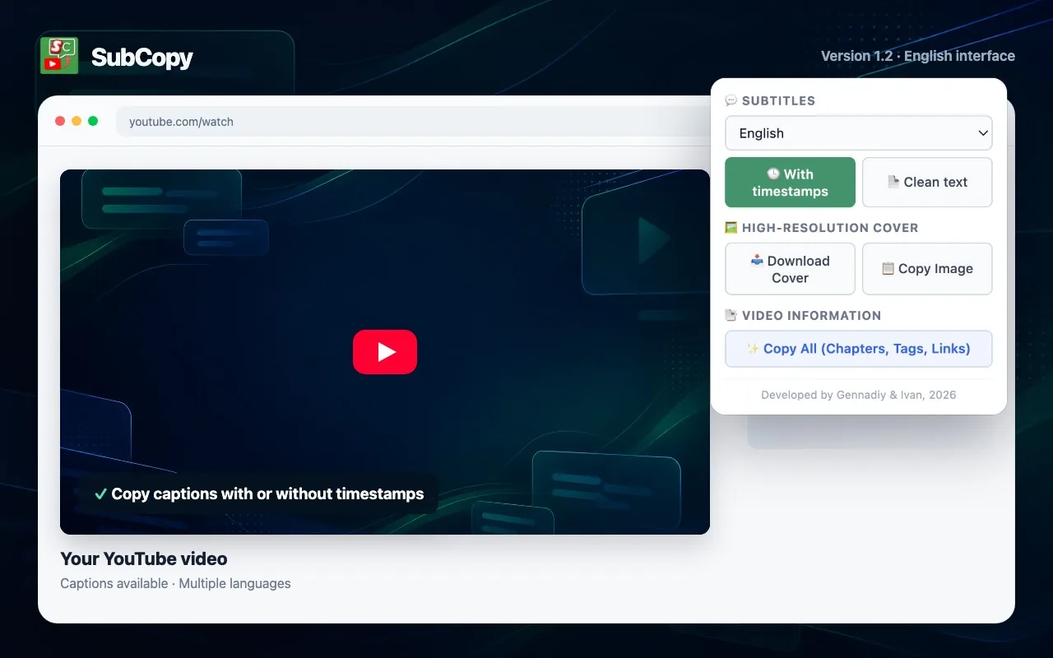Image resolution: width=1053 pixels, height=658 pixels.
Task: Click the HIGH-RESOLUTION COVER heading
Action: tap(830, 228)
